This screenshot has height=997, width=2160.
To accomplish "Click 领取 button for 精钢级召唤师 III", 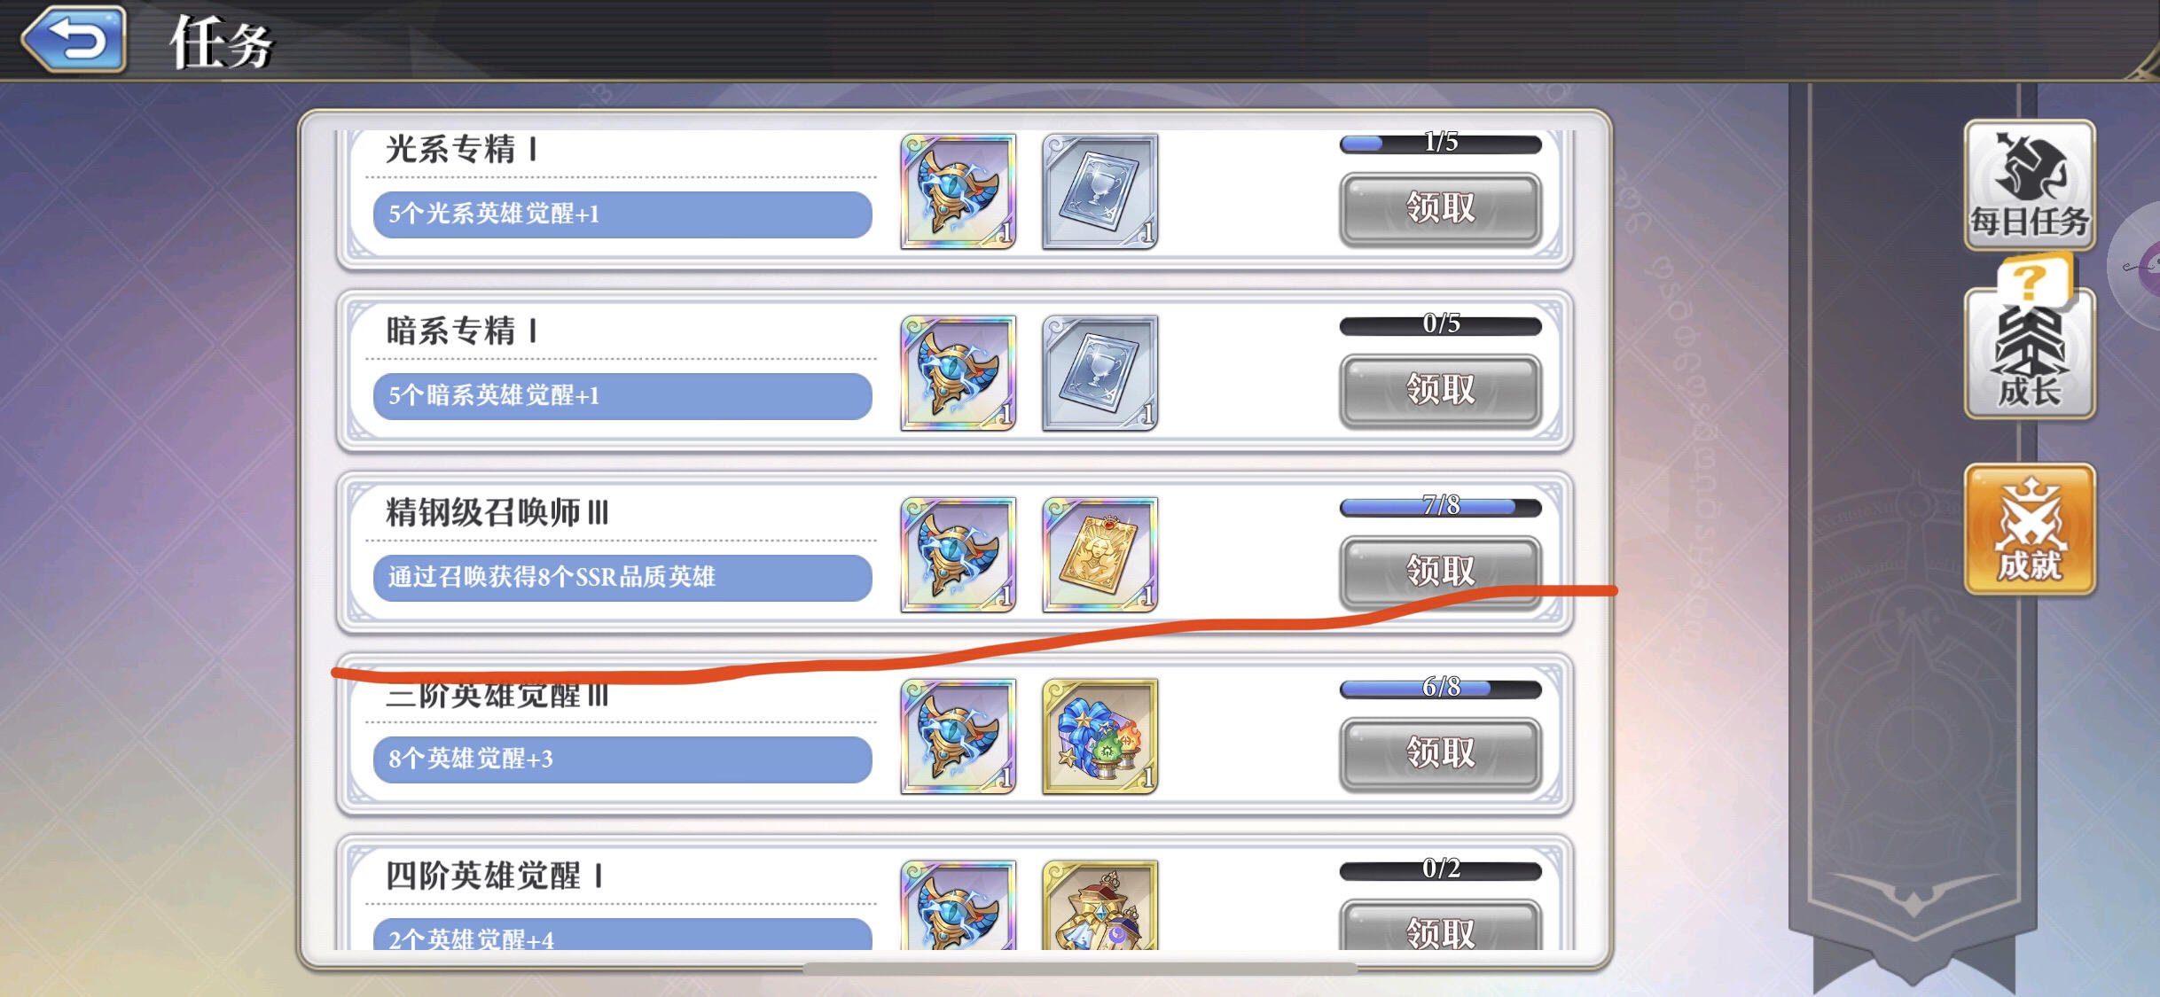I will 1440,572.
